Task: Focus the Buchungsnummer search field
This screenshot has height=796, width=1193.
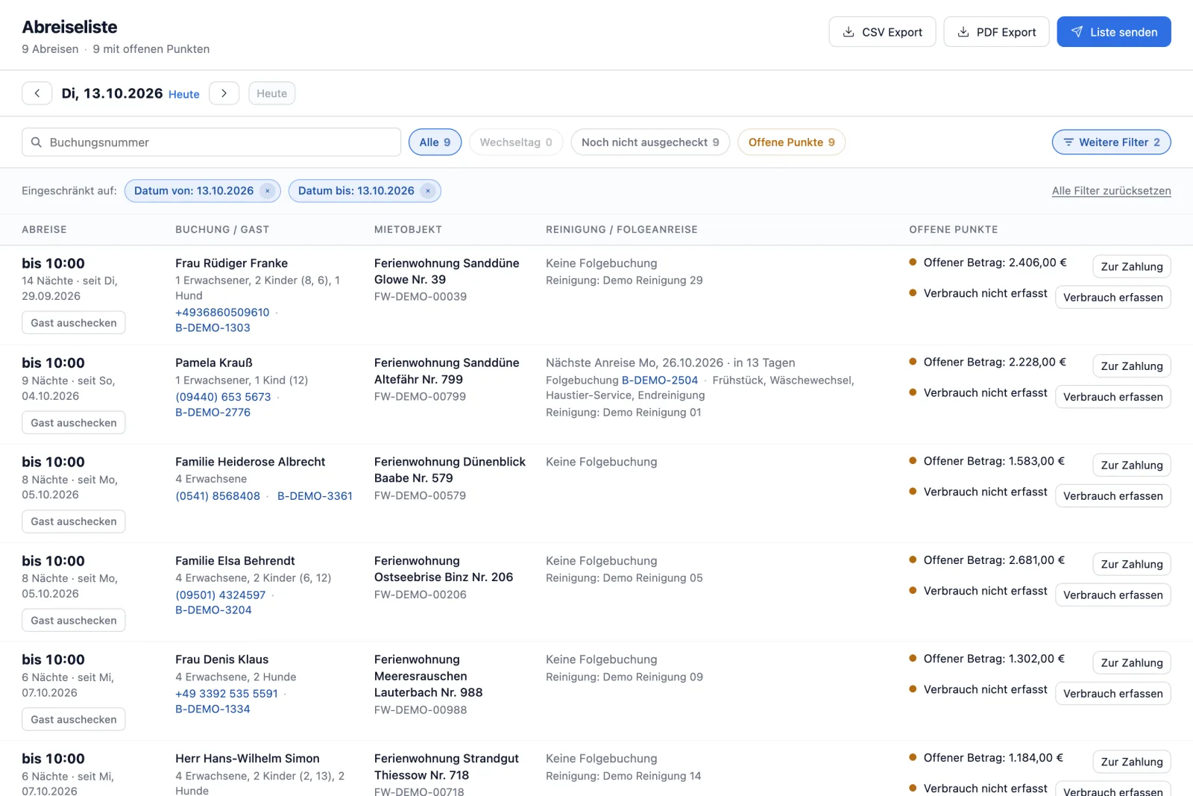Action: [x=211, y=142]
